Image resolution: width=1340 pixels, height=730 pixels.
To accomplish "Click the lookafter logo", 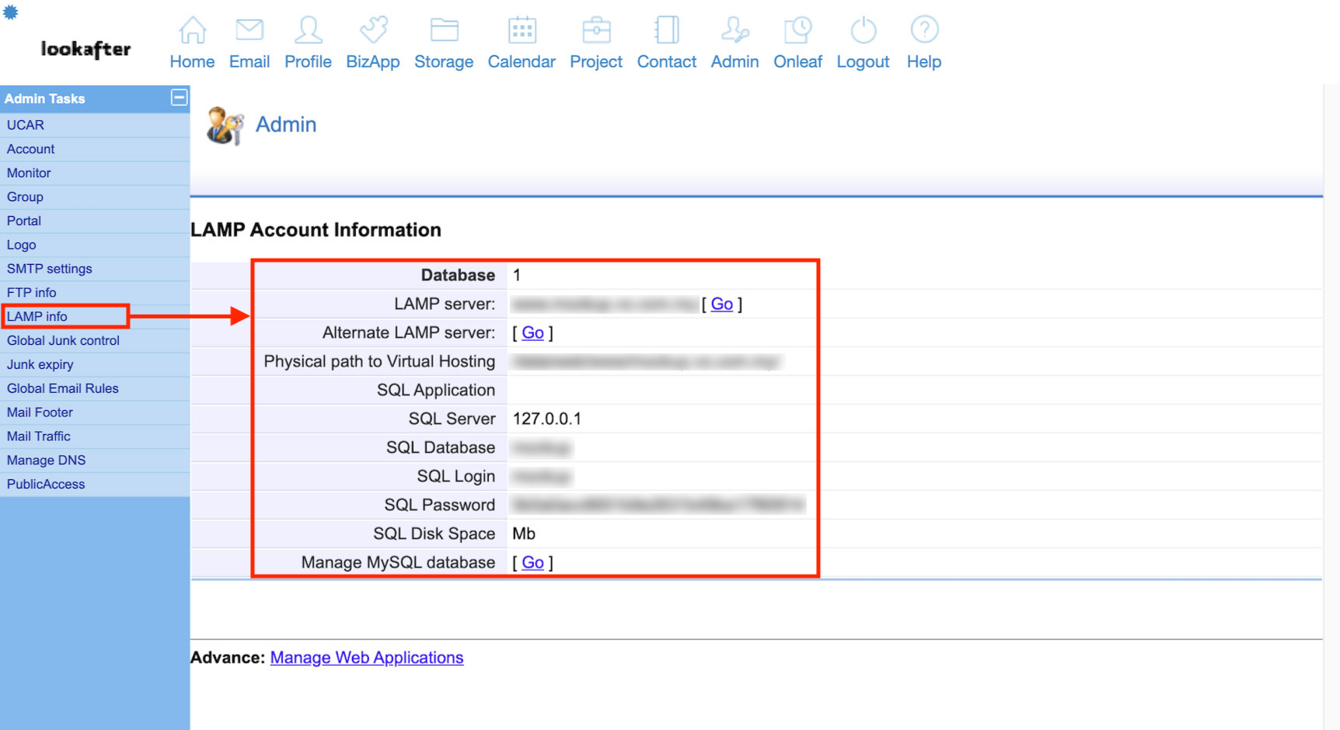I will [85, 50].
